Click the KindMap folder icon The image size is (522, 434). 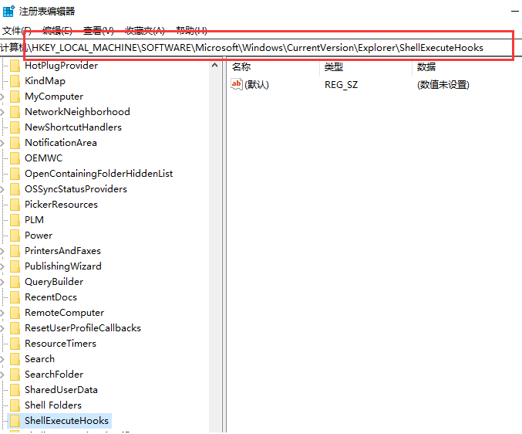pos(15,81)
